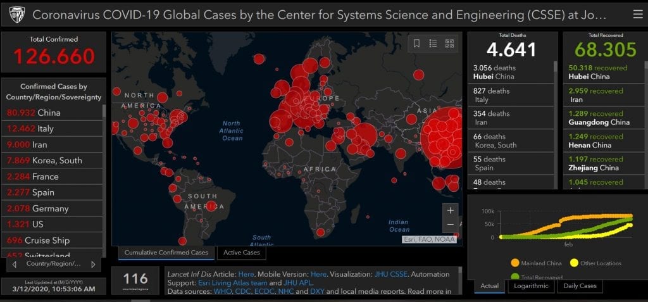The height and width of the screenshot is (302, 648).
Task: Select the Daily Cases chart tab
Action: (x=579, y=286)
